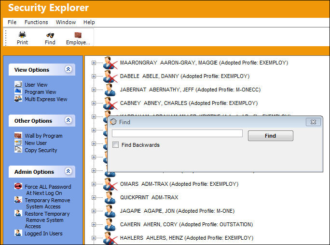Click the Find dialog search text field
Viewport: 330px width, 245px height.
[x=177, y=133]
